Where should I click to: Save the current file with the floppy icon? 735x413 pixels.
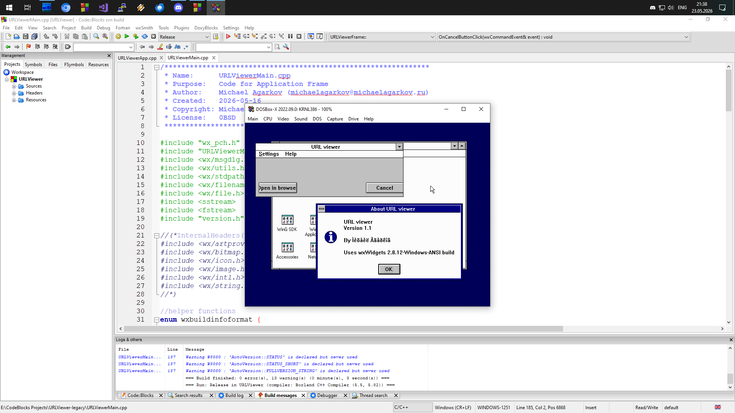coord(25,37)
